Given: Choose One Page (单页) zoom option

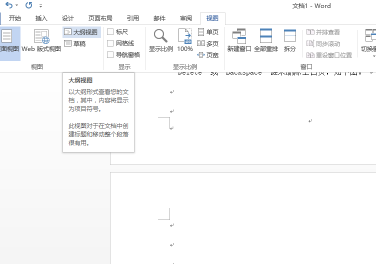Looking at the screenshot, I should 208,32.
